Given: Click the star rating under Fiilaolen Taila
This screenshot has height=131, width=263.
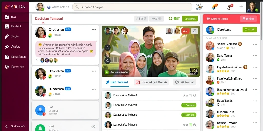Looking at the screenshot, I should click(223, 116).
